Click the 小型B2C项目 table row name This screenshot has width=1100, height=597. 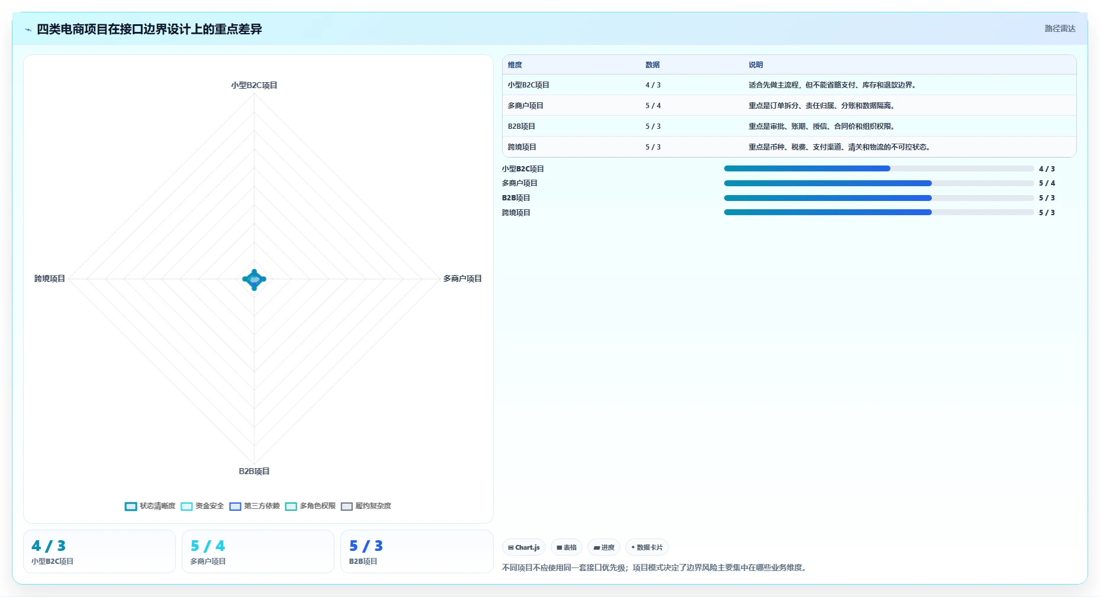pos(528,85)
